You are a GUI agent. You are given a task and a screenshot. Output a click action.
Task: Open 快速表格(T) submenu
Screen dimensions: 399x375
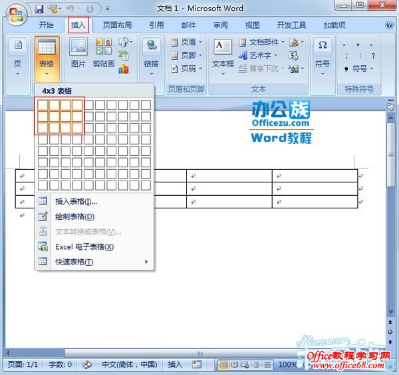pyautogui.click(x=94, y=262)
